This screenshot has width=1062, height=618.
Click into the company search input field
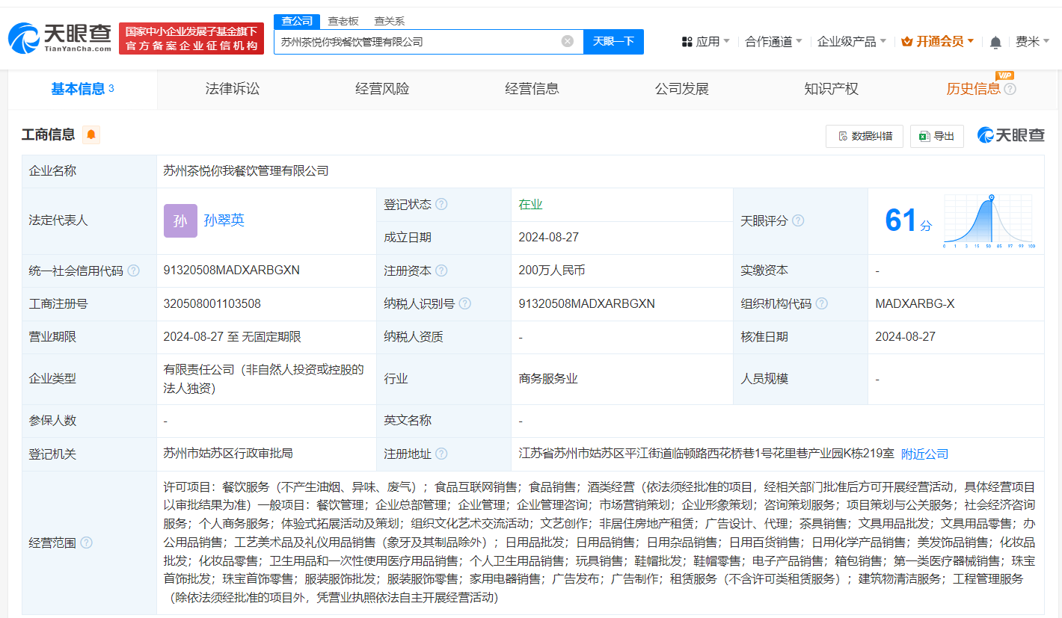click(x=419, y=42)
